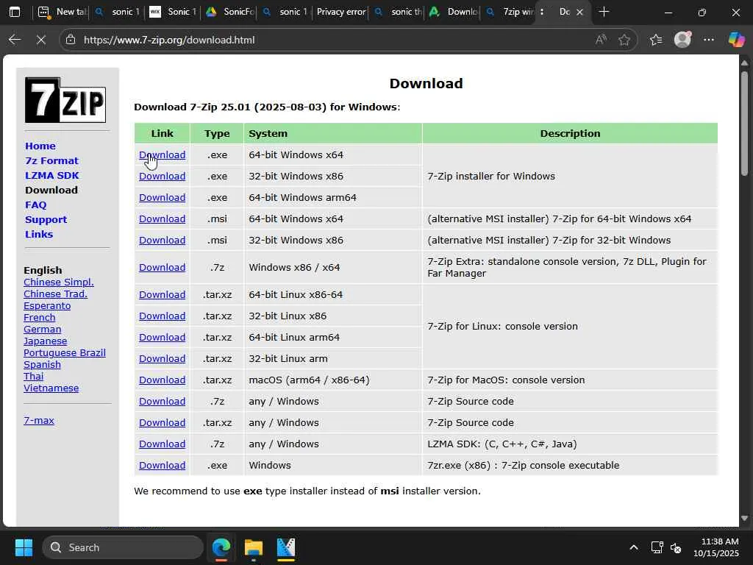
Task: Download .msi for 32-bit Windows x86
Action: tap(163, 240)
